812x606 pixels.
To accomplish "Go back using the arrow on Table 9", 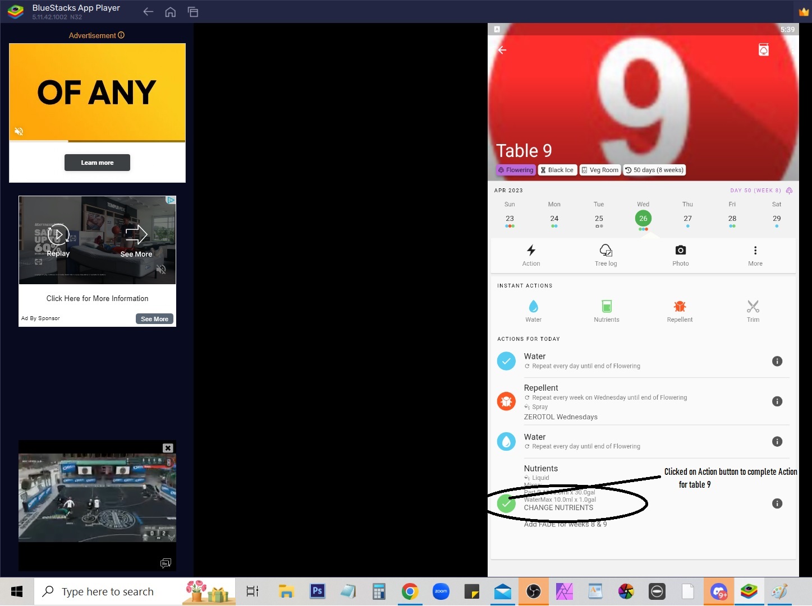I will point(502,50).
